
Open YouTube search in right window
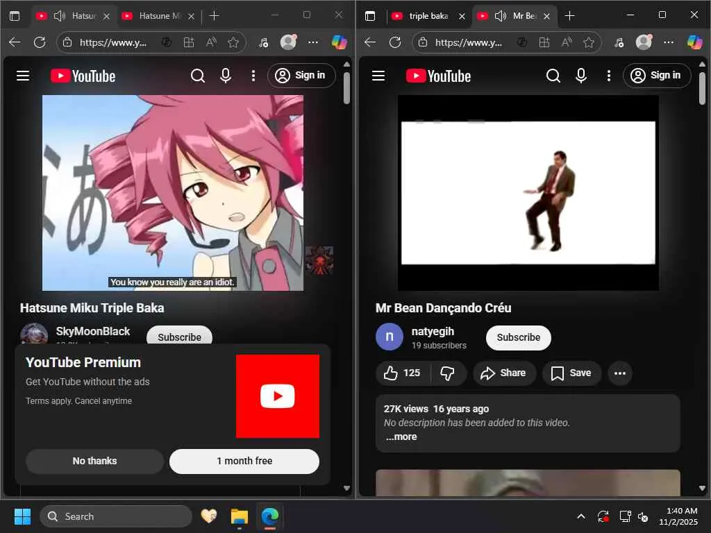[553, 76]
